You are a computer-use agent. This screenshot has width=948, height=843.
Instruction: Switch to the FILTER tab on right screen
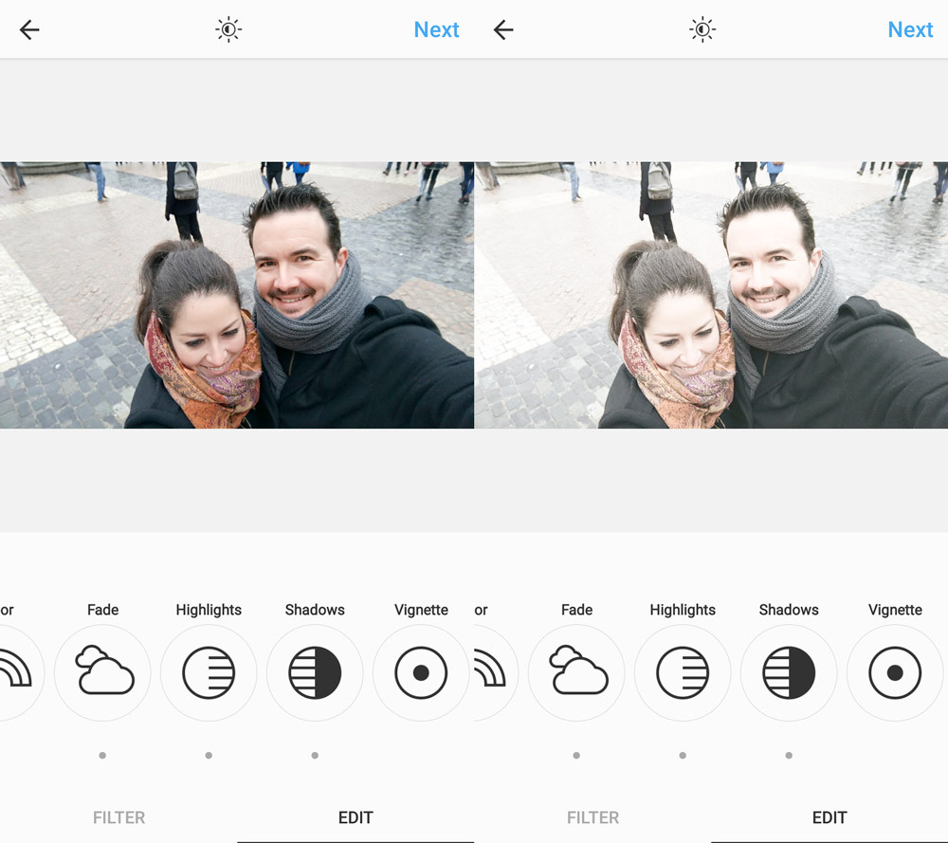tap(592, 817)
